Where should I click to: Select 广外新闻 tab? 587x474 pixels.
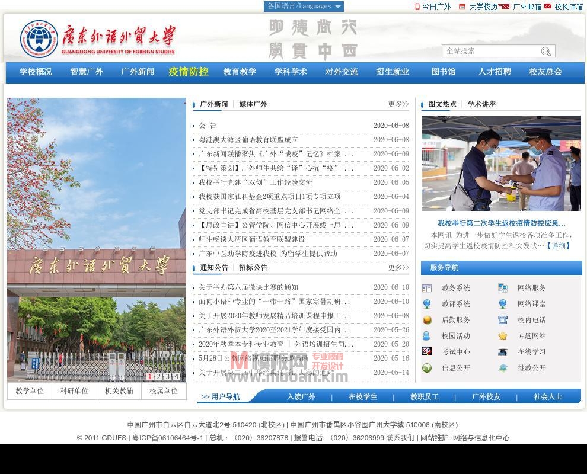214,104
